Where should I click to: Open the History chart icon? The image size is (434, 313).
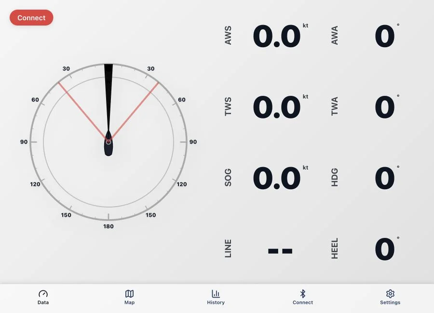click(216, 293)
